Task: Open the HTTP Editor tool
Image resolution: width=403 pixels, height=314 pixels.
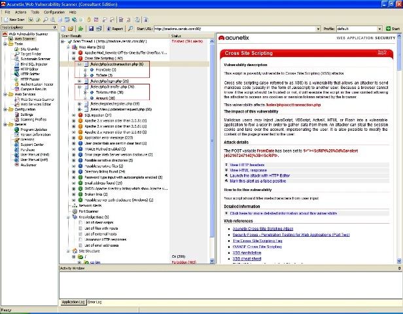Action: click(x=29, y=69)
